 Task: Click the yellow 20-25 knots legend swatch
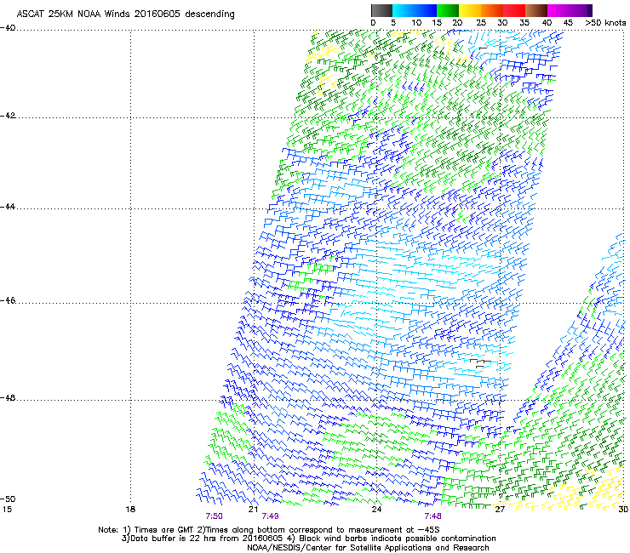coord(470,10)
